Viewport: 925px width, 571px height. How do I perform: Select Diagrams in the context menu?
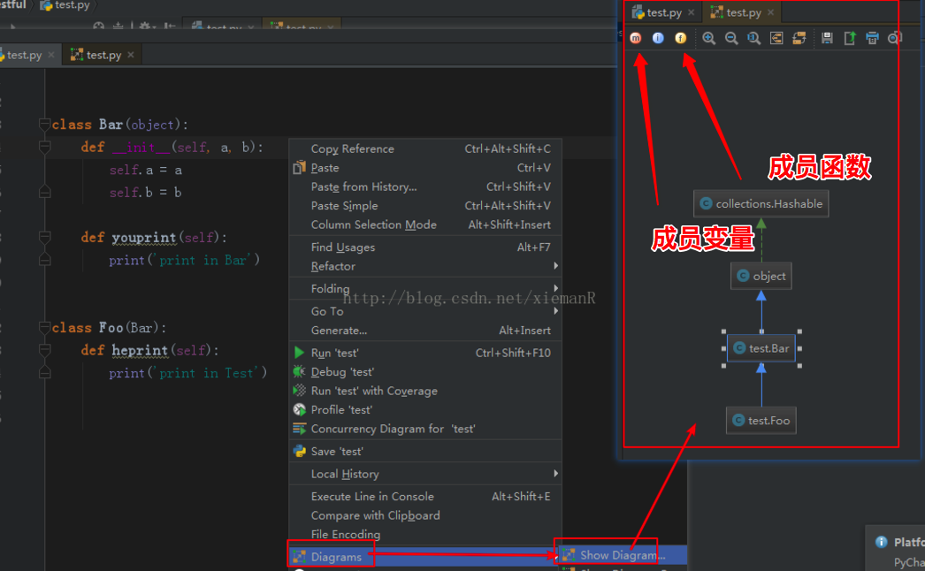pos(336,557)
